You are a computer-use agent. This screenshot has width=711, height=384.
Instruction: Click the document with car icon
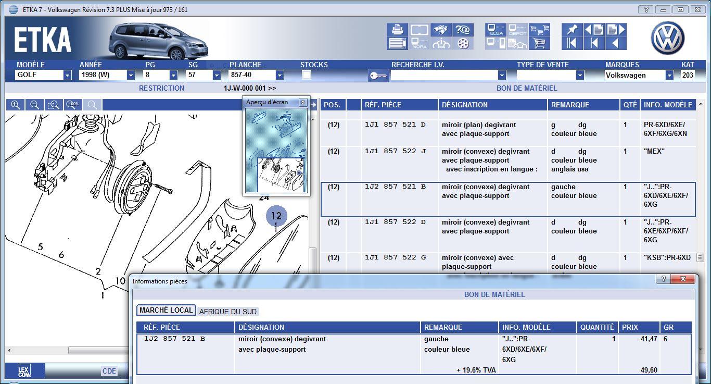[x=517, y=43]
